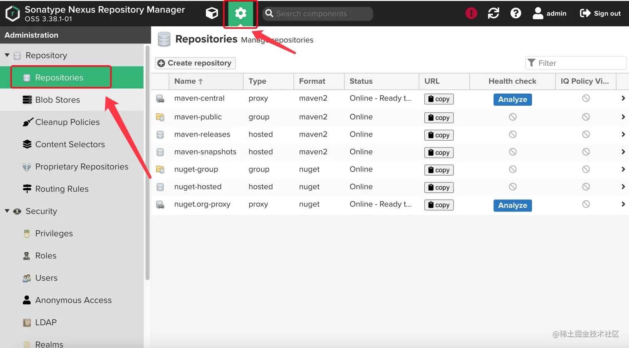
Task: Open the Administration gear icon
Action: pos(240,13)
